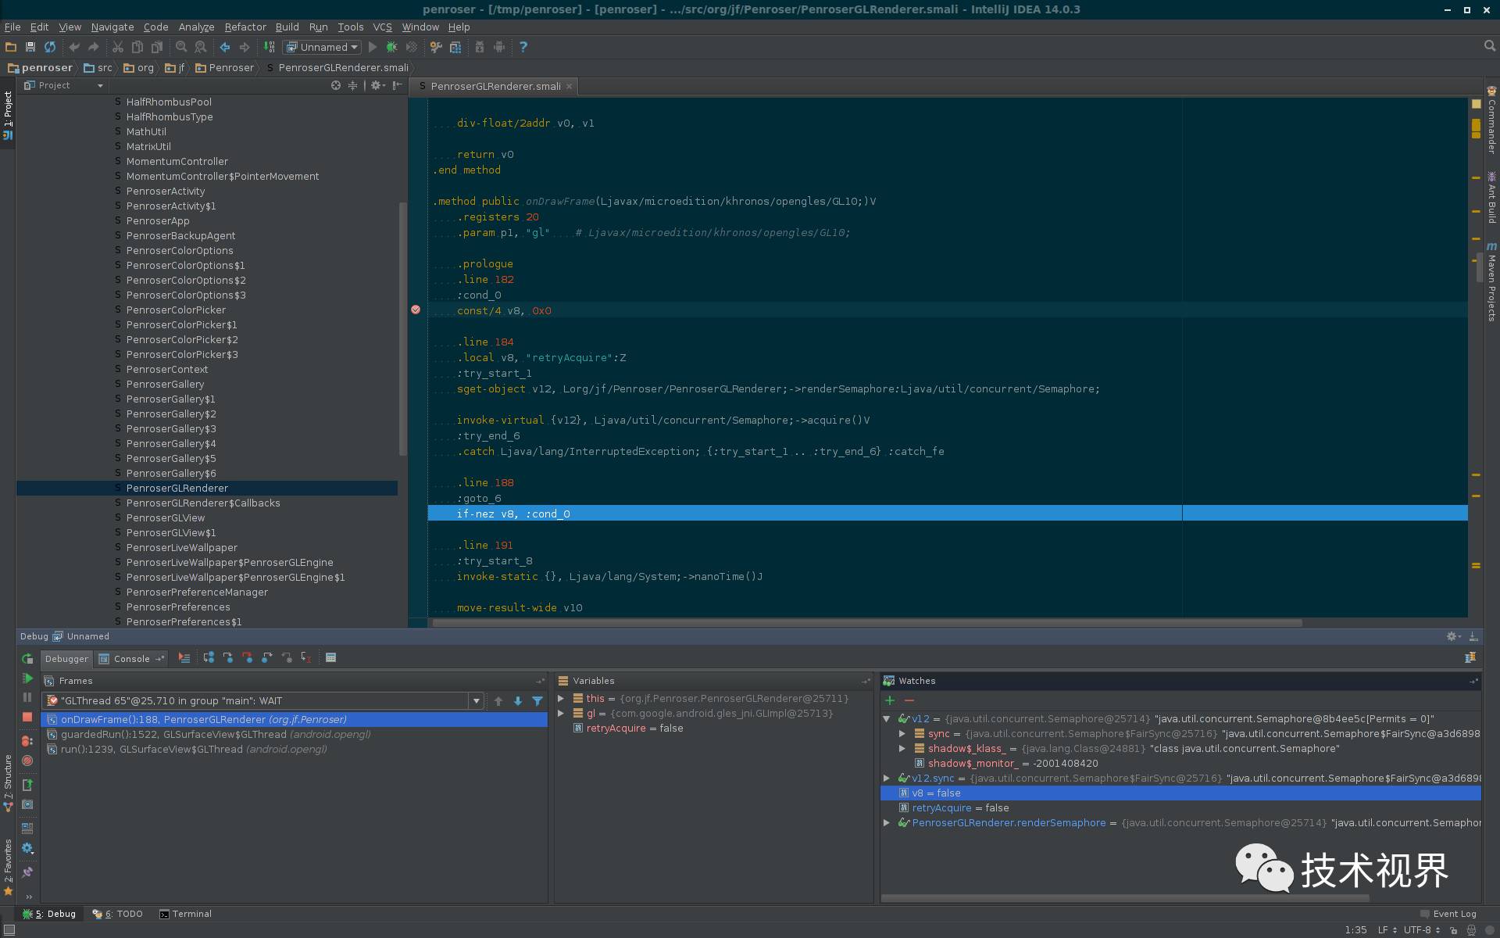Switch to the Console tab
Viewport: 1500px width, 938px height.
[x=130, y=659]
